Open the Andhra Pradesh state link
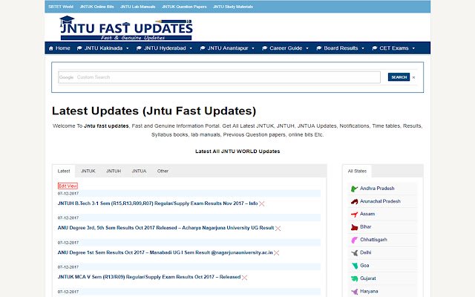Image resolution: width=475 pixels, height=297 pixels. (x=377, y=189)
